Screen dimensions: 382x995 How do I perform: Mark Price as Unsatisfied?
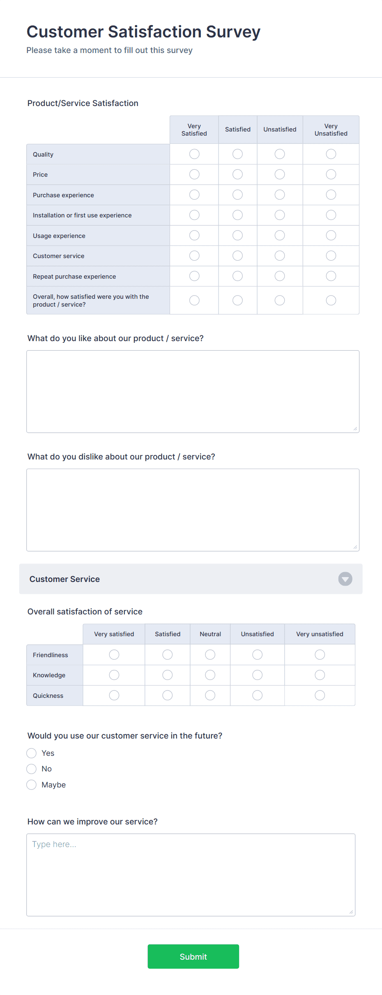[x=279, y=174]
